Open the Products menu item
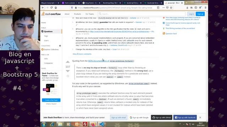 point(77,14)
